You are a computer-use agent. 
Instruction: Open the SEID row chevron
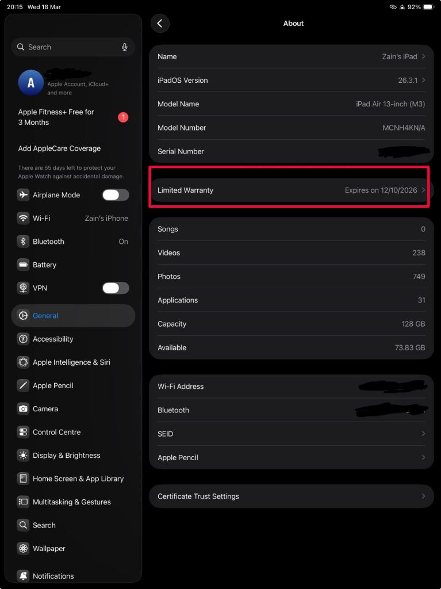424,434
